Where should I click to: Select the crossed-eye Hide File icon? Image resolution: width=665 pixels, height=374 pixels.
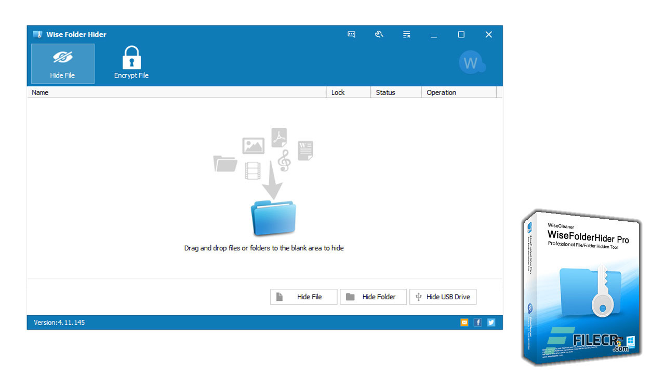[x=62, y=57]
